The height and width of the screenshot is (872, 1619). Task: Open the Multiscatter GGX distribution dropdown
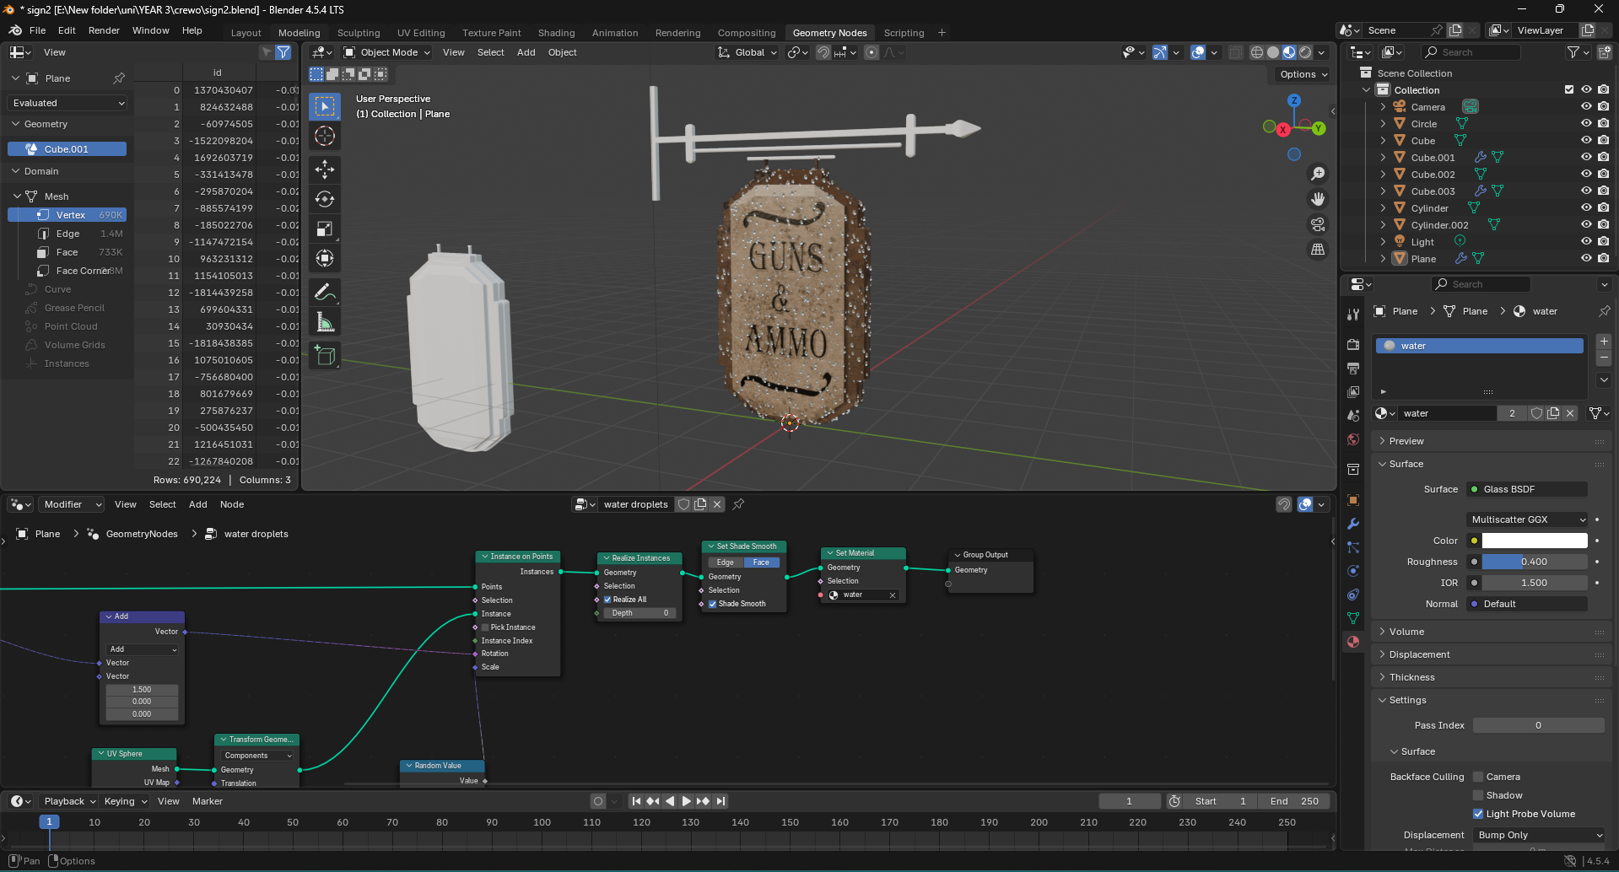[x=1528, y=519]
